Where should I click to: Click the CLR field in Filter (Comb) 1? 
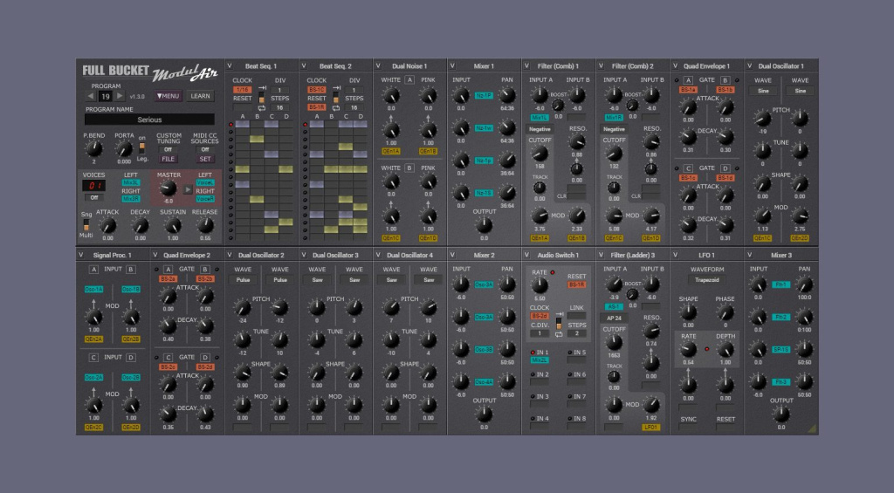pyautogui.click(x=576, y=196)
